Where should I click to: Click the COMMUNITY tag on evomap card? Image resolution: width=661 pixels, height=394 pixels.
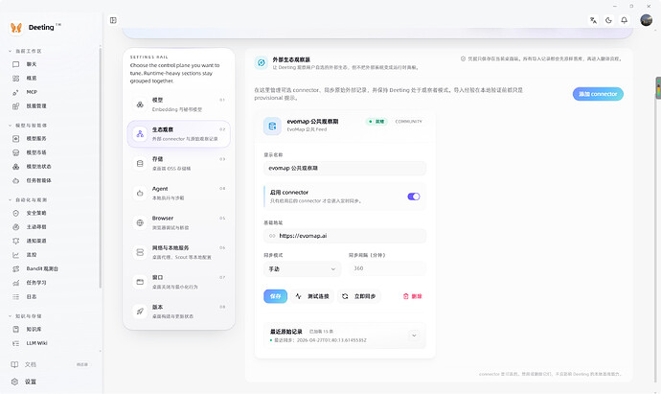click(x=408, y=122)
